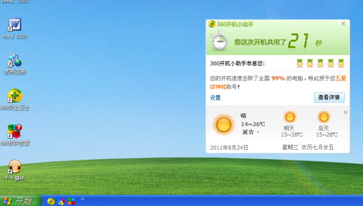
Task: Expand the 延吉 city selector arrow
Action: pos(259,132)
